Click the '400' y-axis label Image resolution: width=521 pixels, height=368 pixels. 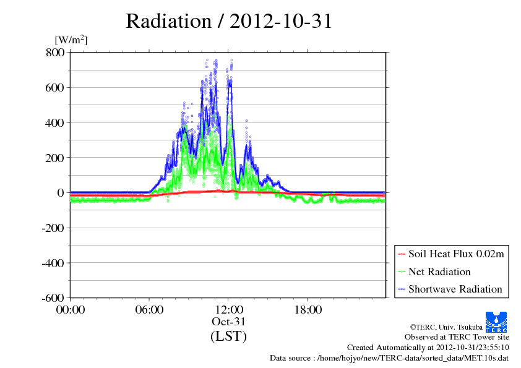(x=55, y=122)
